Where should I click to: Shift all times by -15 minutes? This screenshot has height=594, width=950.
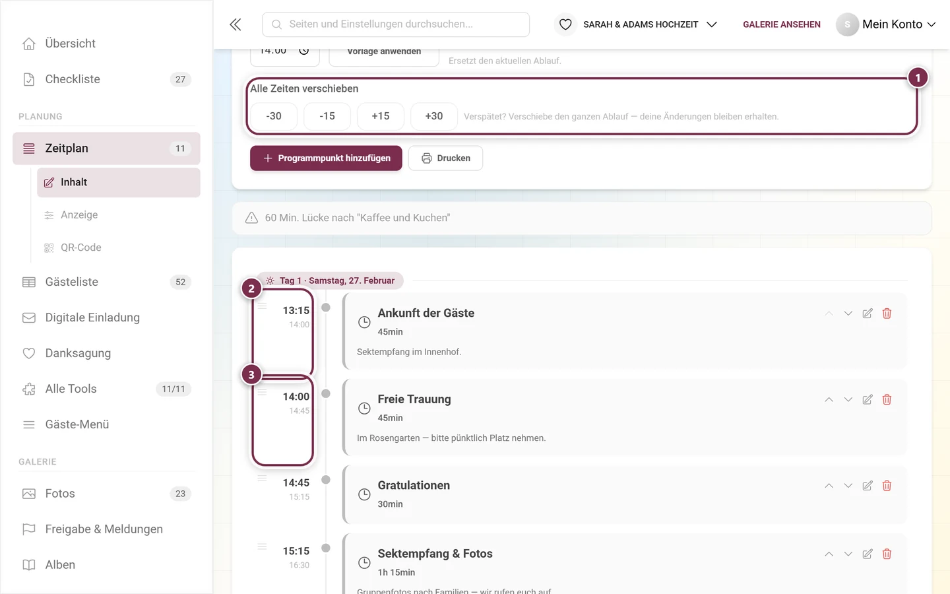(x=327, y=116)
